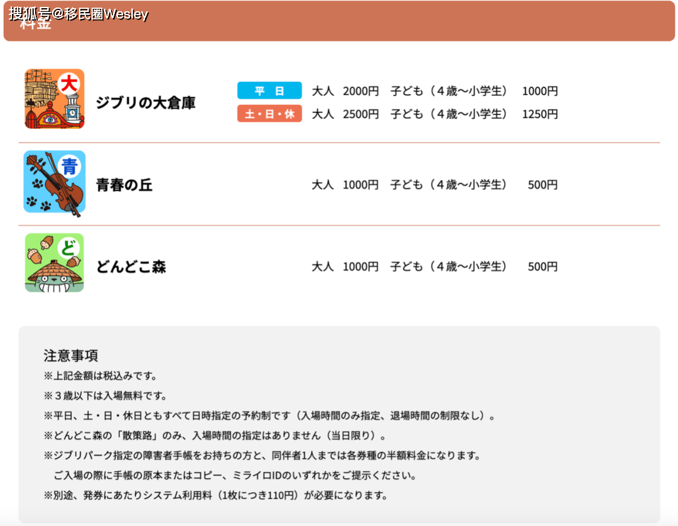Select the 平日 weekday label
The width and height of the screenshot is (678, 526).
(269, 90)
